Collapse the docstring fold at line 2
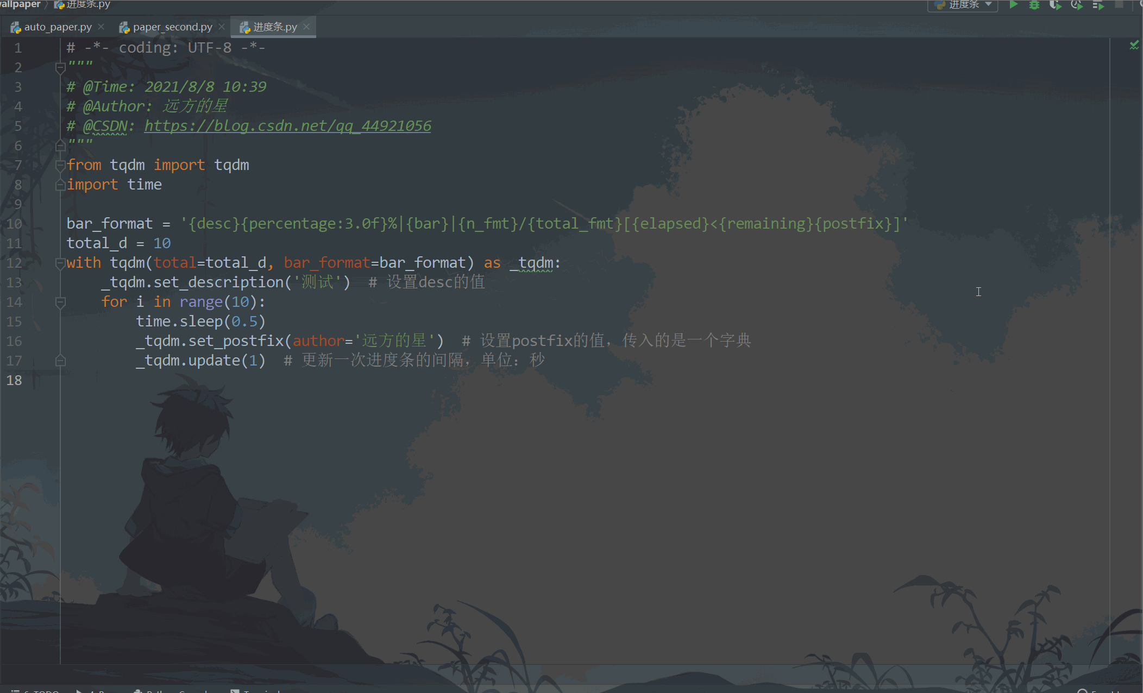The width and height of the screenshot is (1143, 693). (60, 67)
